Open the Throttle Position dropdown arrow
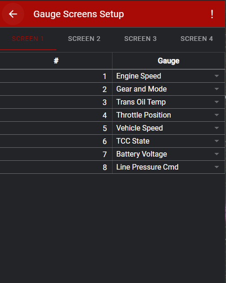 click(217, 115)
